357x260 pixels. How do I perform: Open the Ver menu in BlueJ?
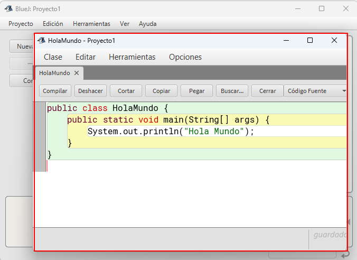125,24
